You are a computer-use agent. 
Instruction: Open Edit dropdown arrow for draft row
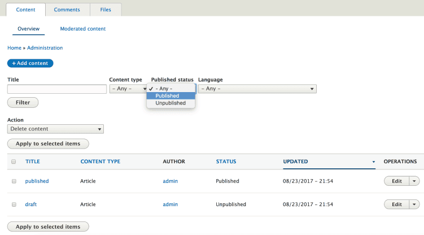tap(414, 204)
